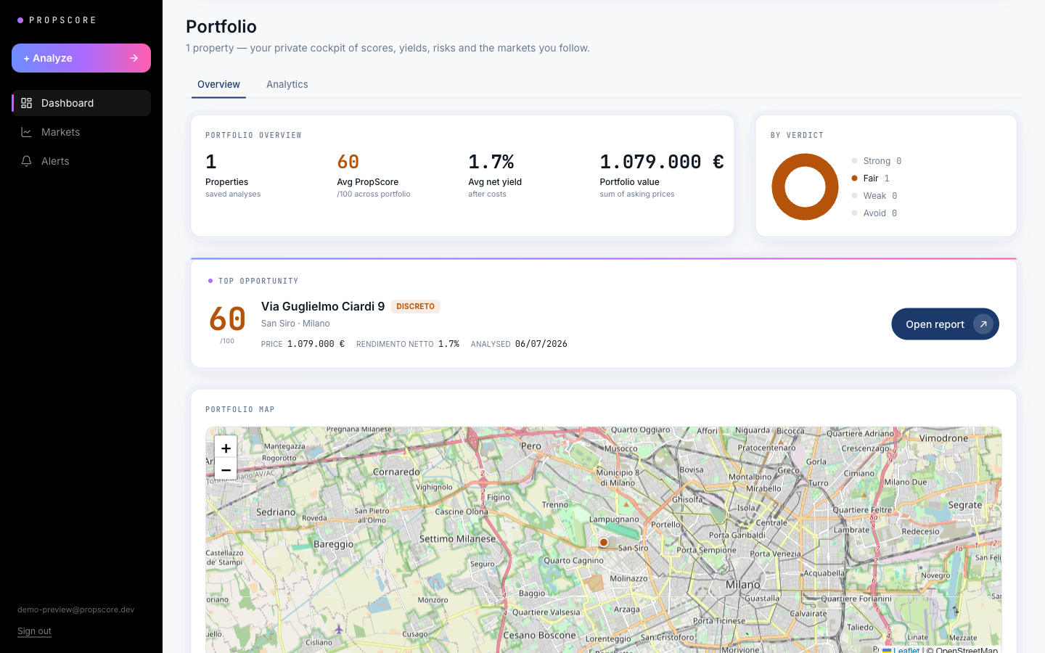
Task: Click the Sign out link
Action: pyautogui.click(x=34, y=631)
